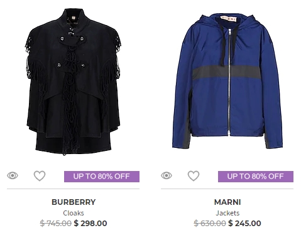
Task: Open the blue Marni jacket product image
Action: point(227,81)
